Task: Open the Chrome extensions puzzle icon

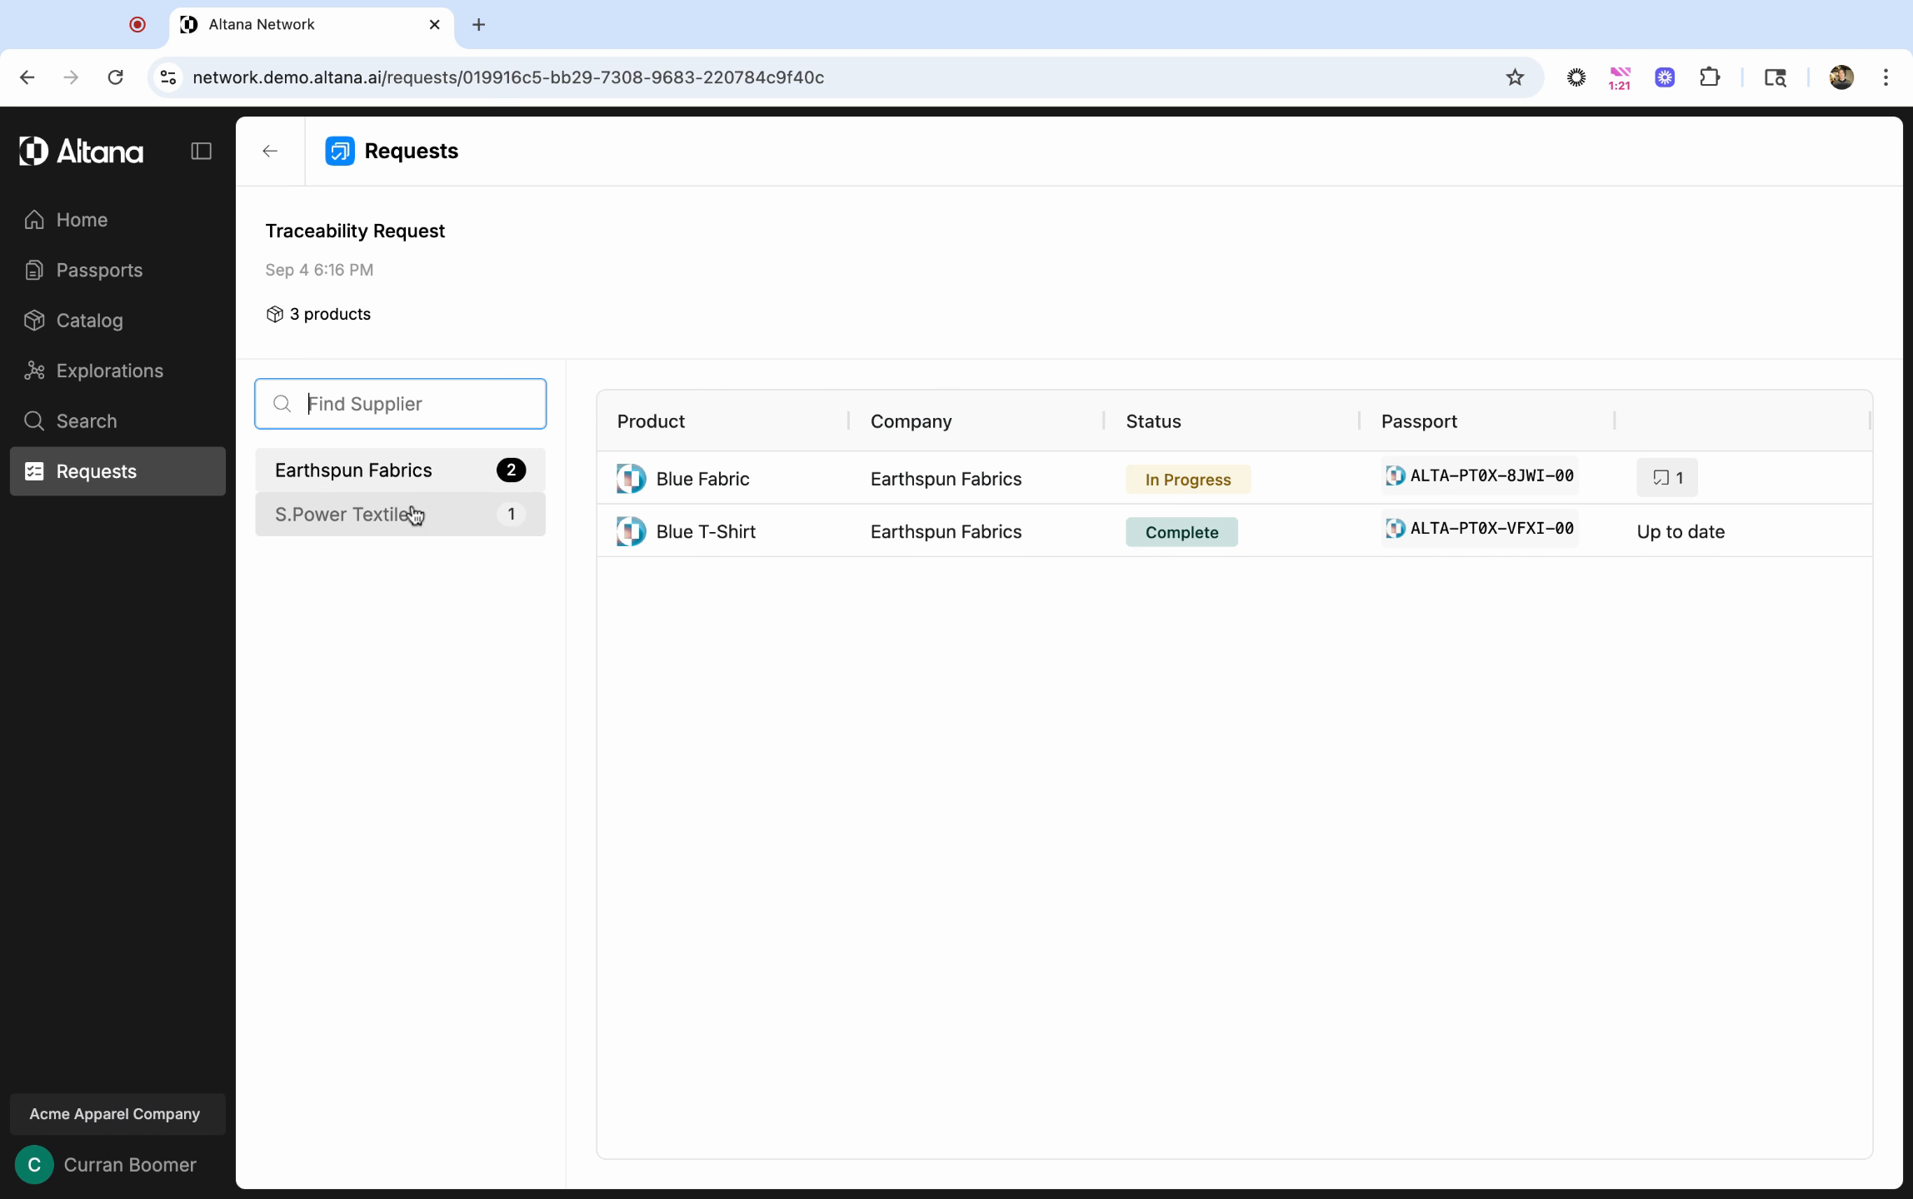Action: coord(1709,77)
